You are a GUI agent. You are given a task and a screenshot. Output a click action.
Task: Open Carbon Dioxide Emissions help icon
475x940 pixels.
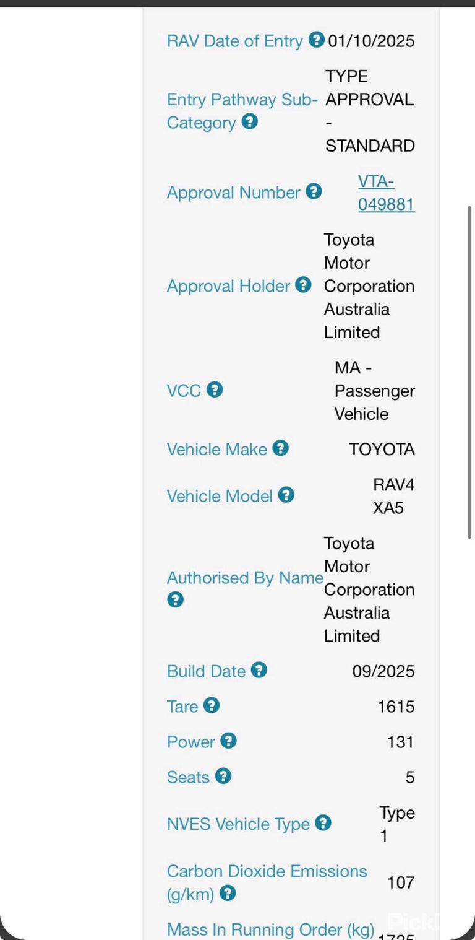[228, 893]
